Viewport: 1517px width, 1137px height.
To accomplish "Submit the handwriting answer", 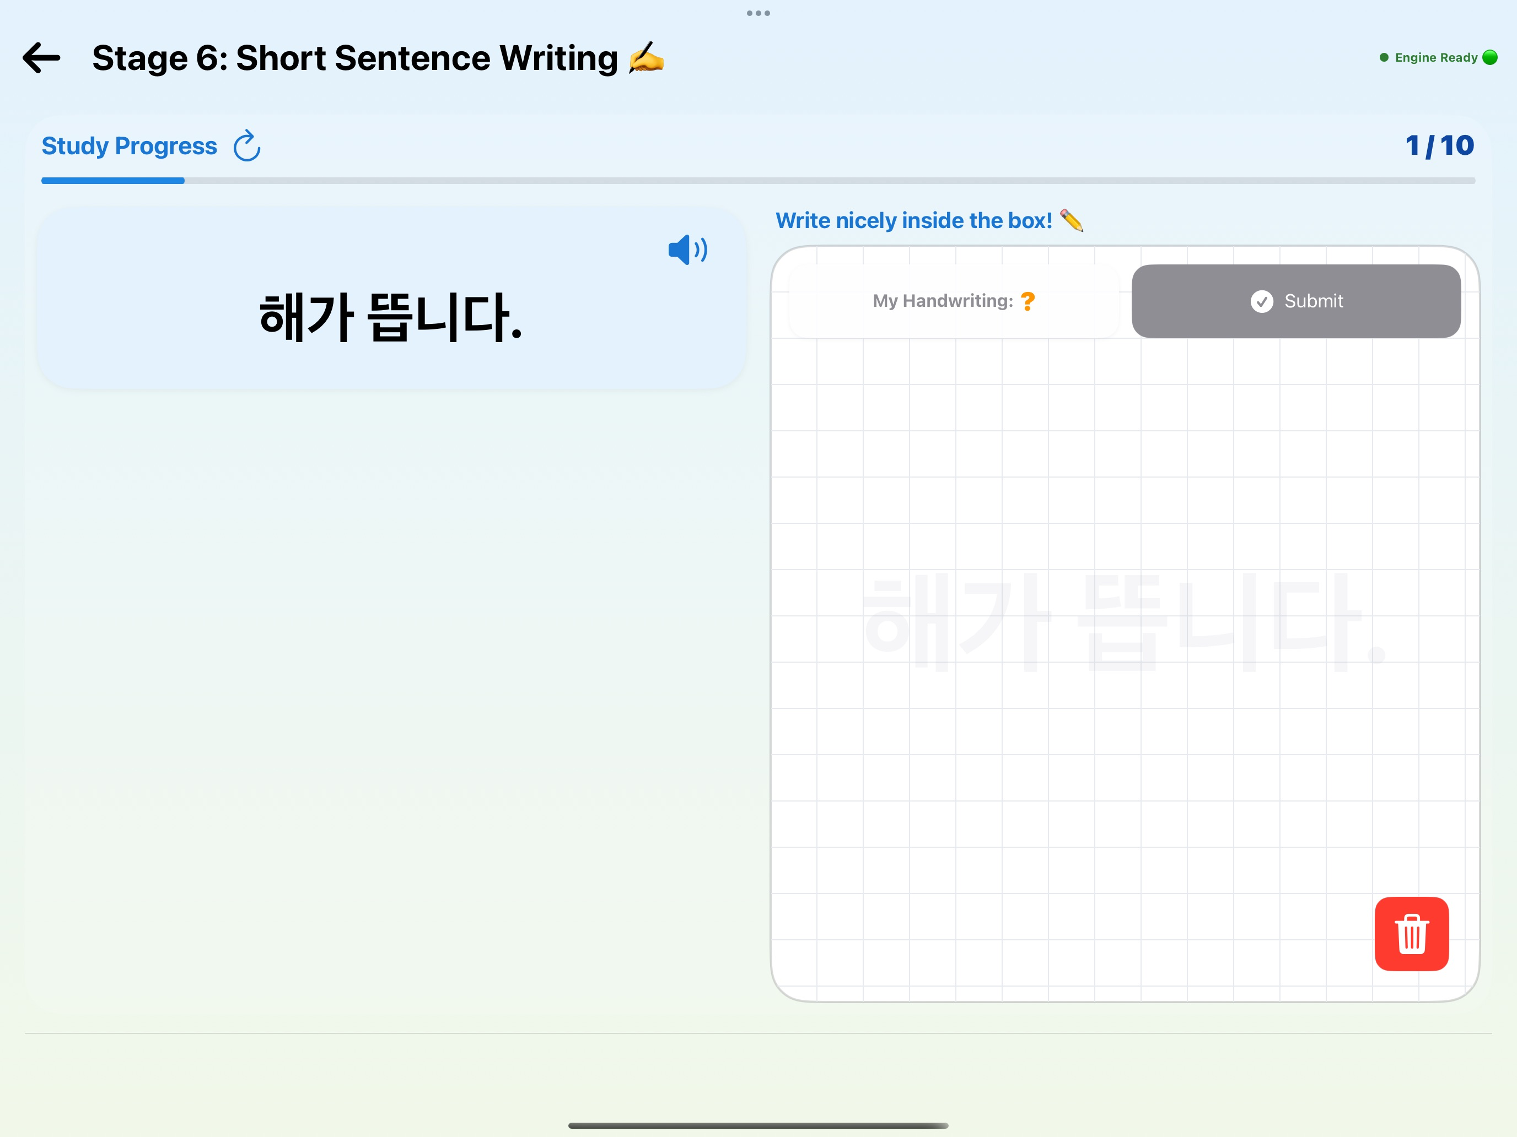I will (x=1295, y=301).
